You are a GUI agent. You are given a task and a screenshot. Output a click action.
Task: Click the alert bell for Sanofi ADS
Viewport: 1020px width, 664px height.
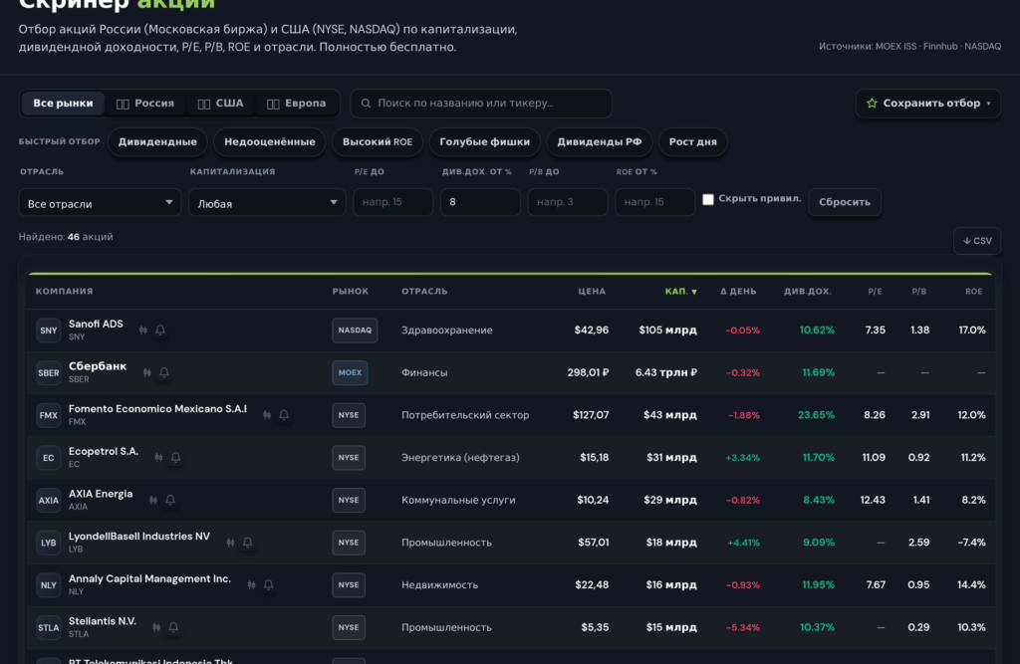pyautogui.click(x=160, y=331)
